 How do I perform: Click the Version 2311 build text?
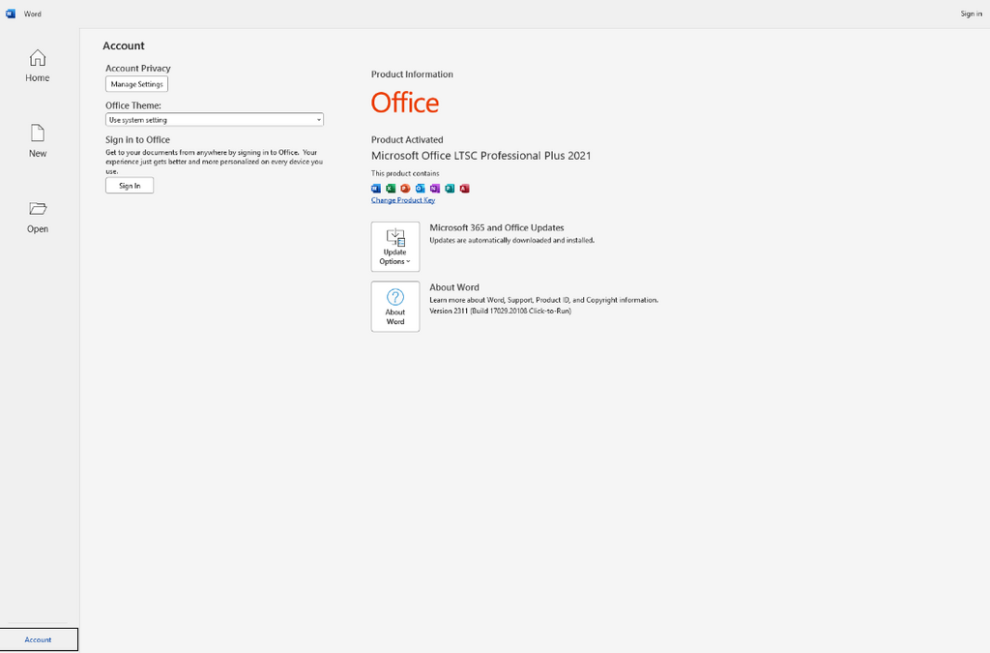(x=501, y=311)
